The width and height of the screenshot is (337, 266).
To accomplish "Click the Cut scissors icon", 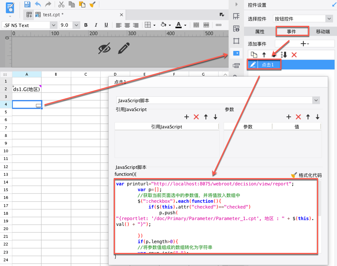I will tap(61, 4).
